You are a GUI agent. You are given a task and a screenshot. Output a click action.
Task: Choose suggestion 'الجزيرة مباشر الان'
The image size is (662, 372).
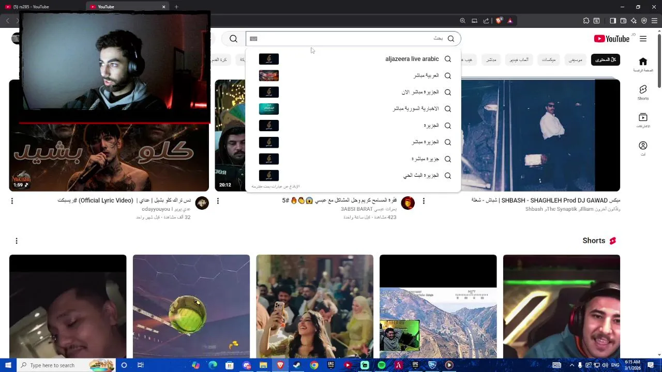tap(353, 92)
